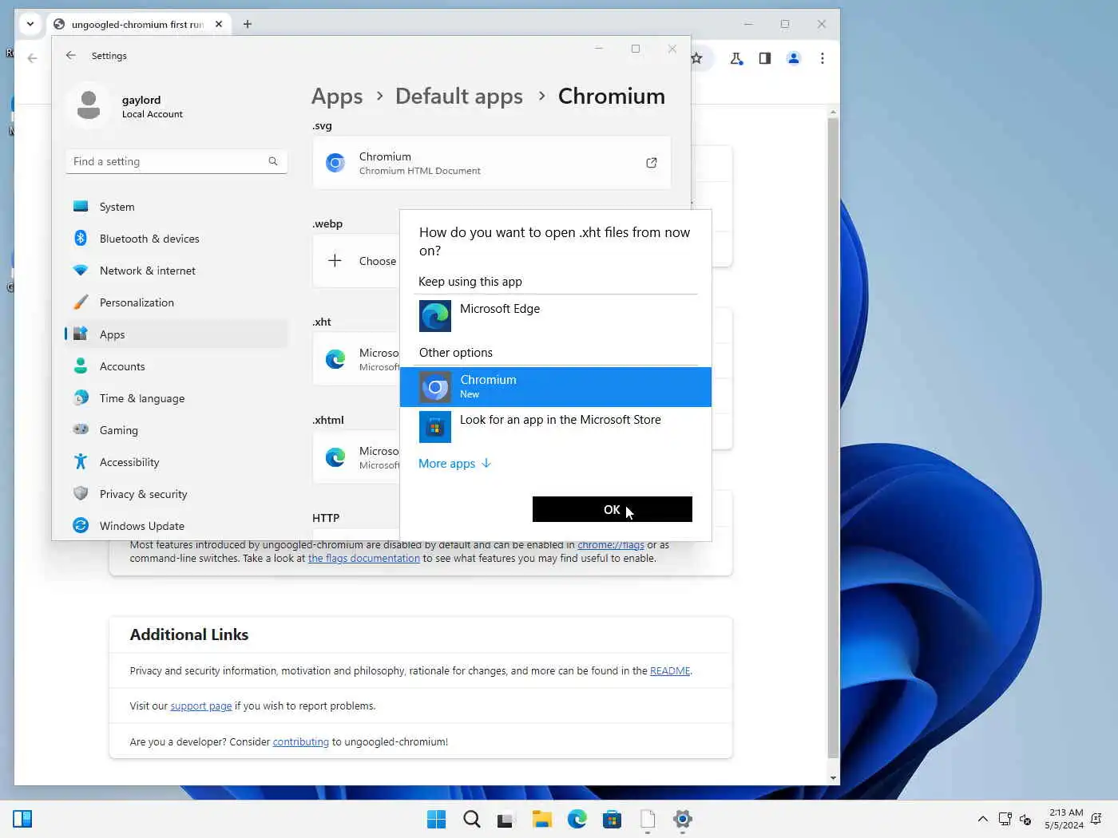Click the Privacy shield icon
Image resolution: width=1118 pixels, height=838 pixels.
coord(81,493)
